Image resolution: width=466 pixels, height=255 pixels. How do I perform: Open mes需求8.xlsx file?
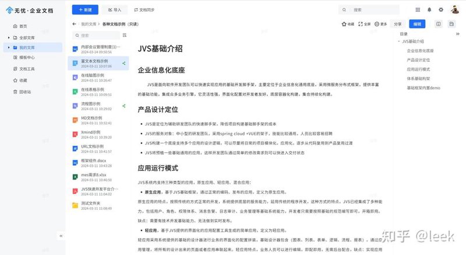click(98, 177)
